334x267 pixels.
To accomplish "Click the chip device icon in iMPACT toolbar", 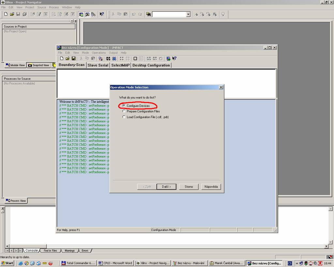I will click(x=135, y=59).
